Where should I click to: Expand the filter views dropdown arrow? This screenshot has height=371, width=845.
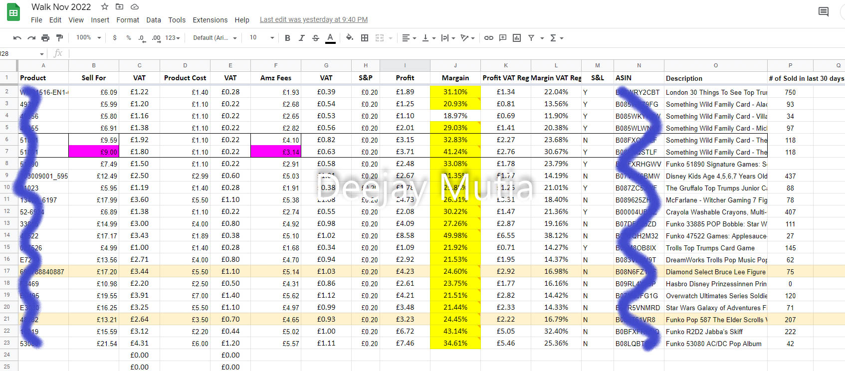pyautogui.click(x=542, y=38)
